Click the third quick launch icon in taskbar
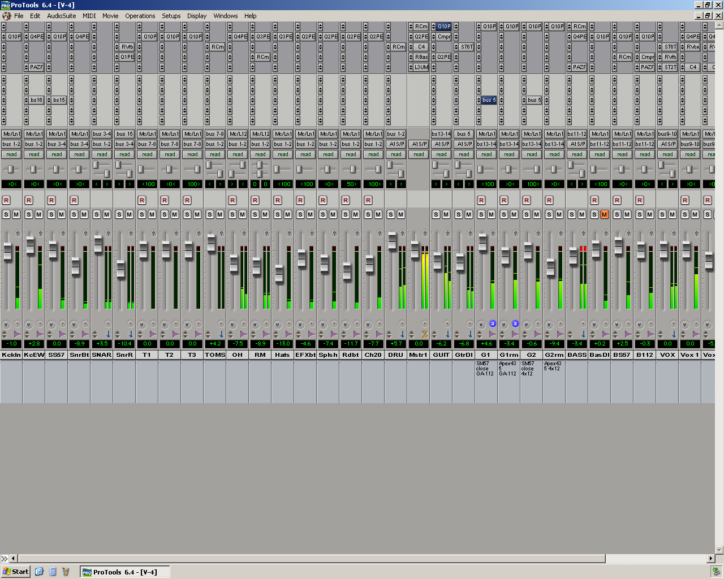Image resolution: width=724 pixels, height=579 pixels. [66, 572]
